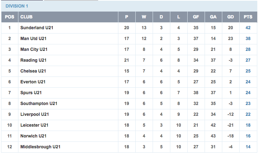Click Everton U21 club name
The width and height of the screenshot is (258, 153).
[x=33, y=82]
